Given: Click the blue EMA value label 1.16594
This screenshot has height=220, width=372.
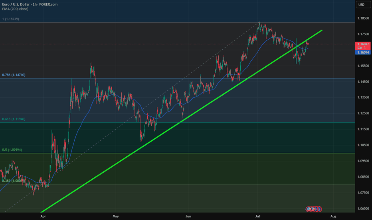Looking at the screenshot, I should [363, 52].
